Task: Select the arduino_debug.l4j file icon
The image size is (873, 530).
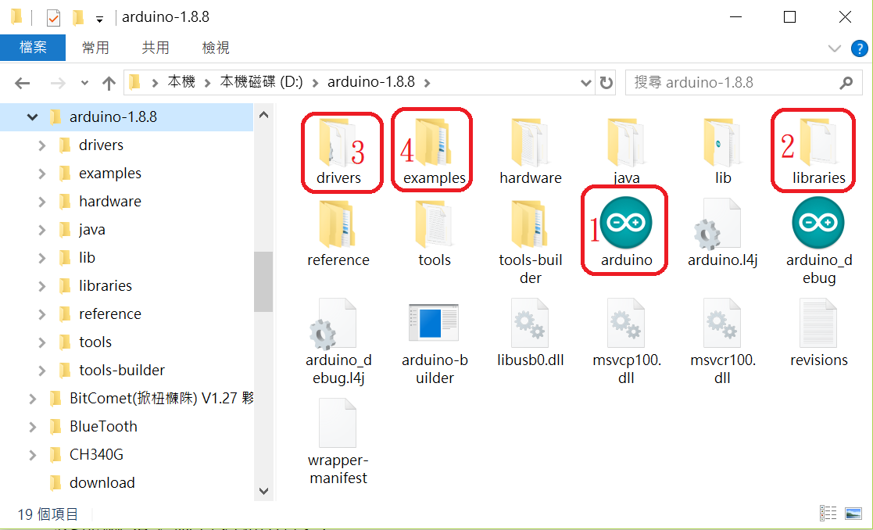Action: [334, 324]
